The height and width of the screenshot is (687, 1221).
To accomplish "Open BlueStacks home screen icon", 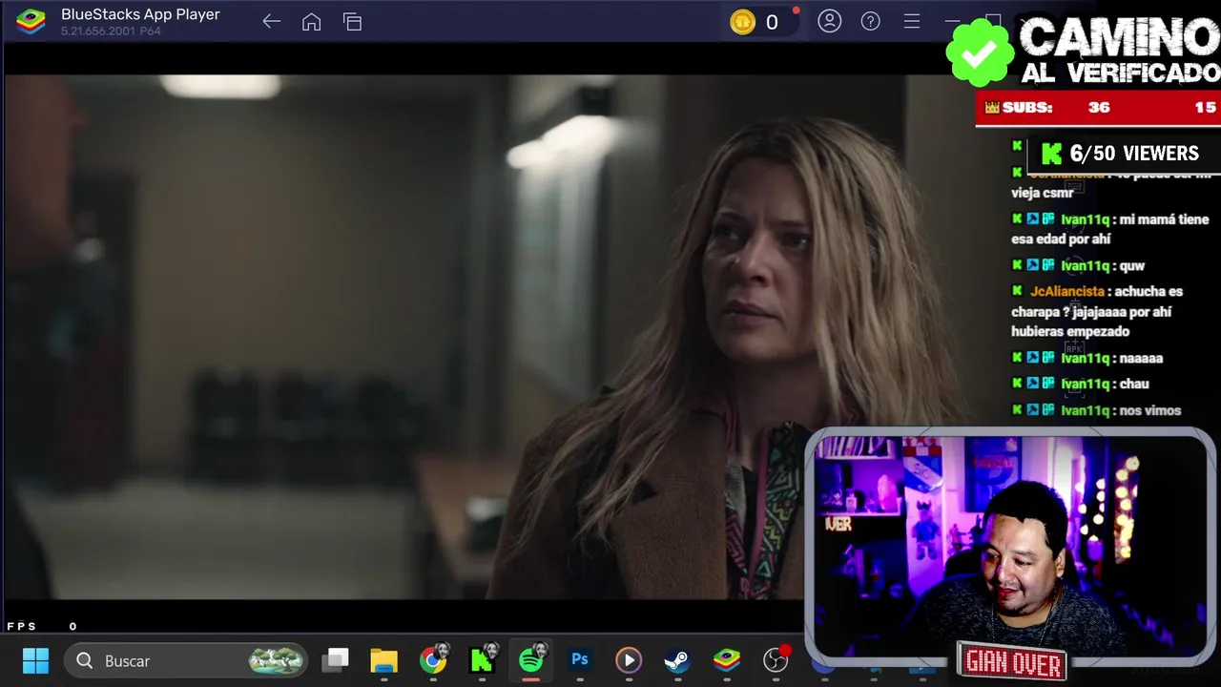I will tap(311, 22).
